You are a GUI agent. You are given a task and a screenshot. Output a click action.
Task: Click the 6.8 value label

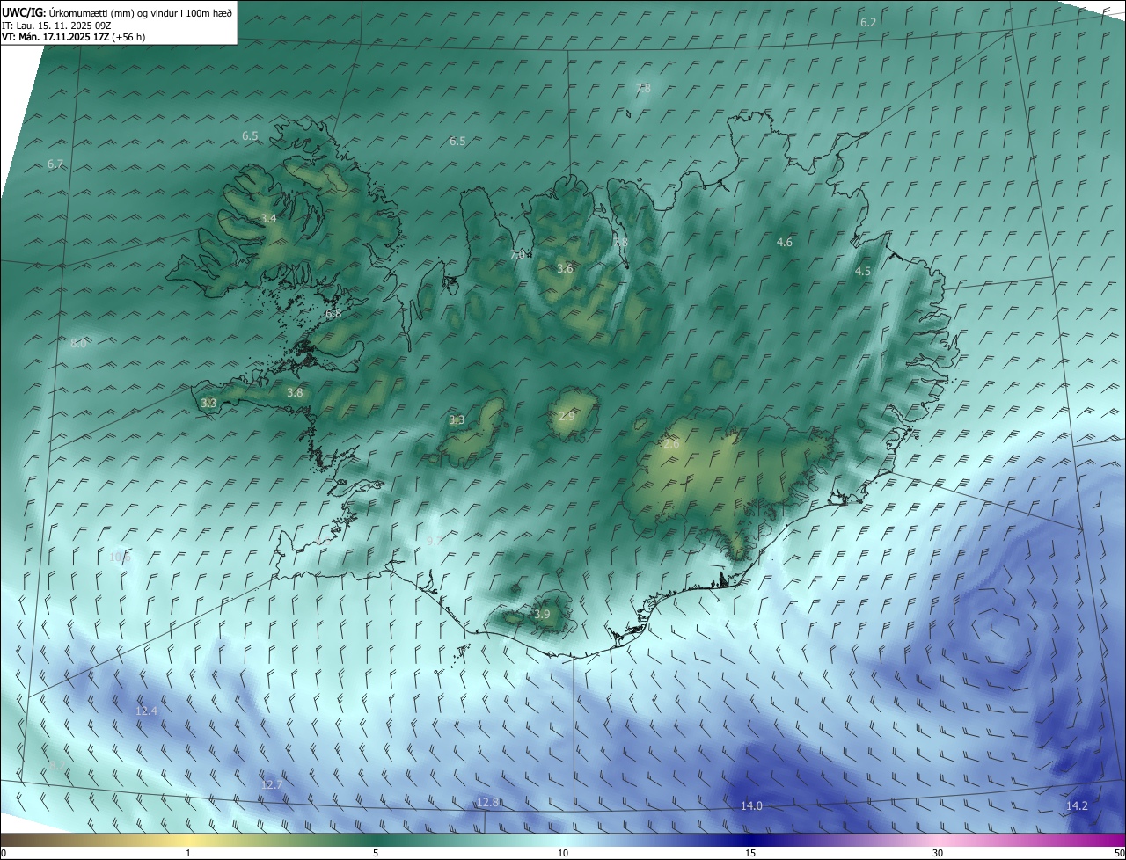point(333,314)
